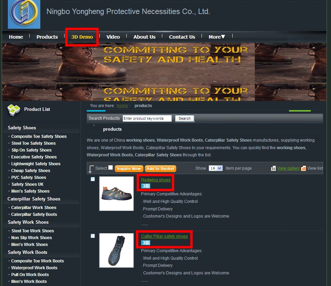Click the 3D badge under Redwing shoes

coord(146,186)
